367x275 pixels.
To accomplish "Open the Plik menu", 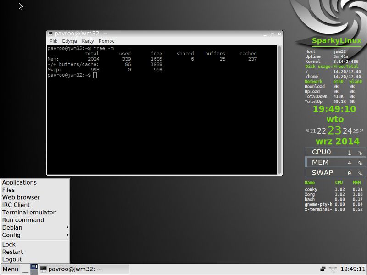I will point(53,41).
